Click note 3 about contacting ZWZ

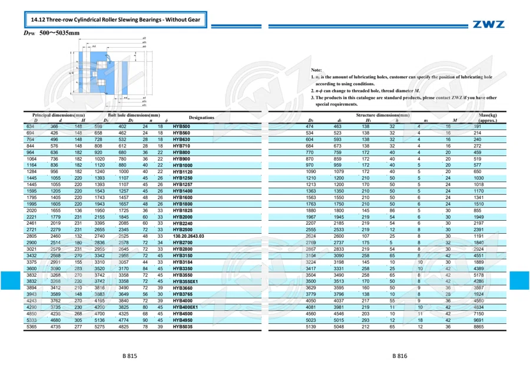(403, 101)
